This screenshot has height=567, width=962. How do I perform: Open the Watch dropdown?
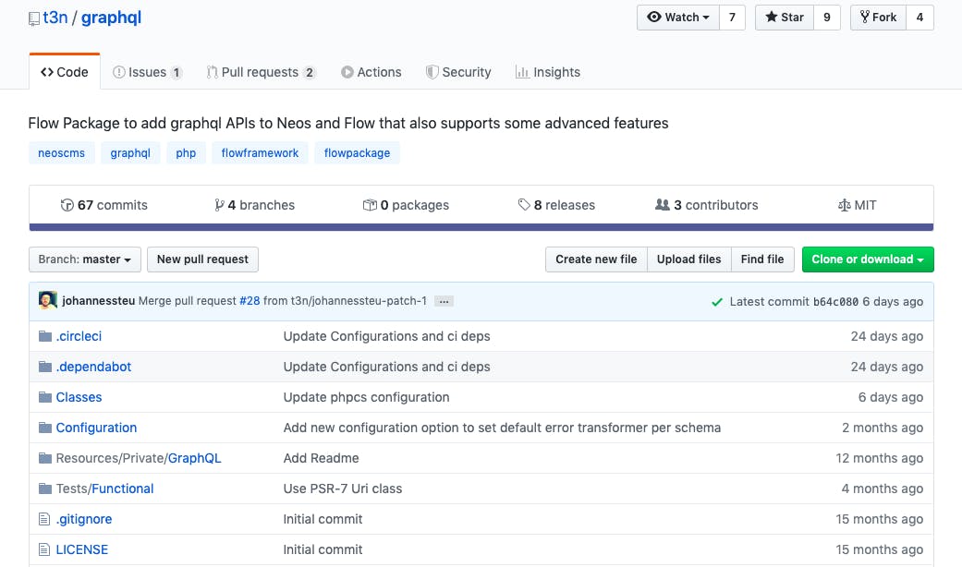[678, 18]
